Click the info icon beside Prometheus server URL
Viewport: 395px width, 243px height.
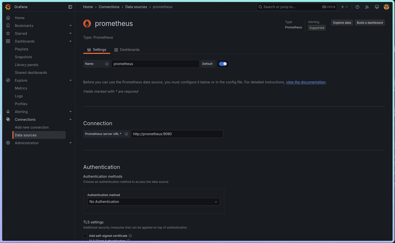pos(126,134)
